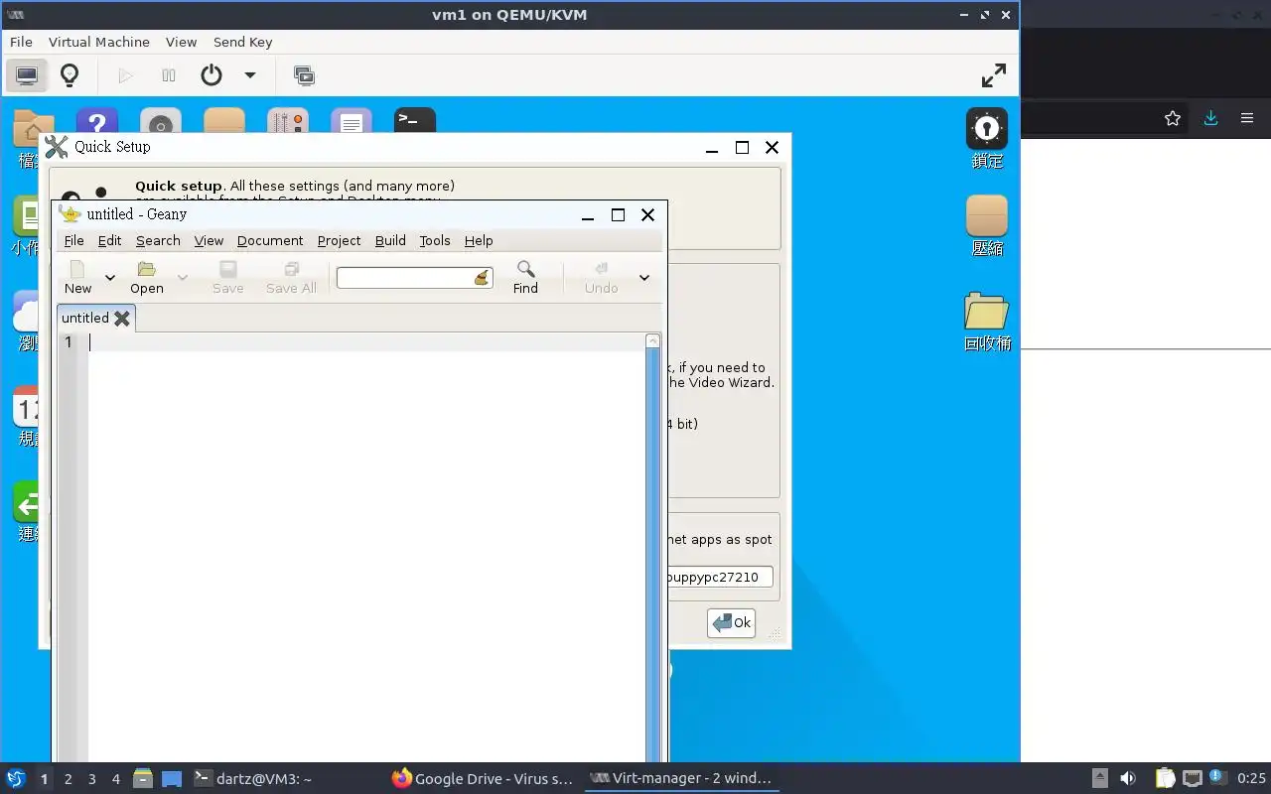This screenshot has width=1271, height=794.
Task: Open the text document desktop icon
Action: tap(352, 121)
